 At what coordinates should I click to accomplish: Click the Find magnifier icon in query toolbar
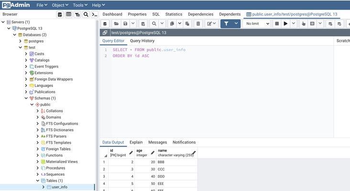154,23
